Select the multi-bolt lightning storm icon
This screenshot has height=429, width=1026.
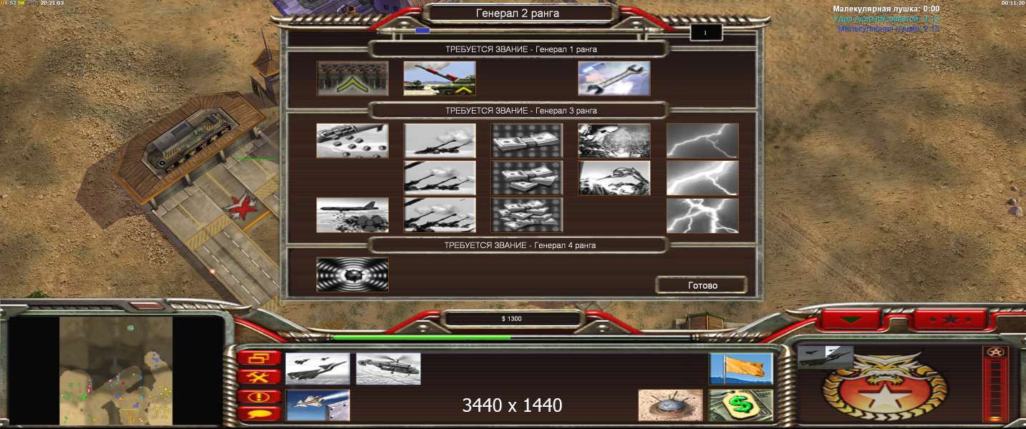point(702,215)
